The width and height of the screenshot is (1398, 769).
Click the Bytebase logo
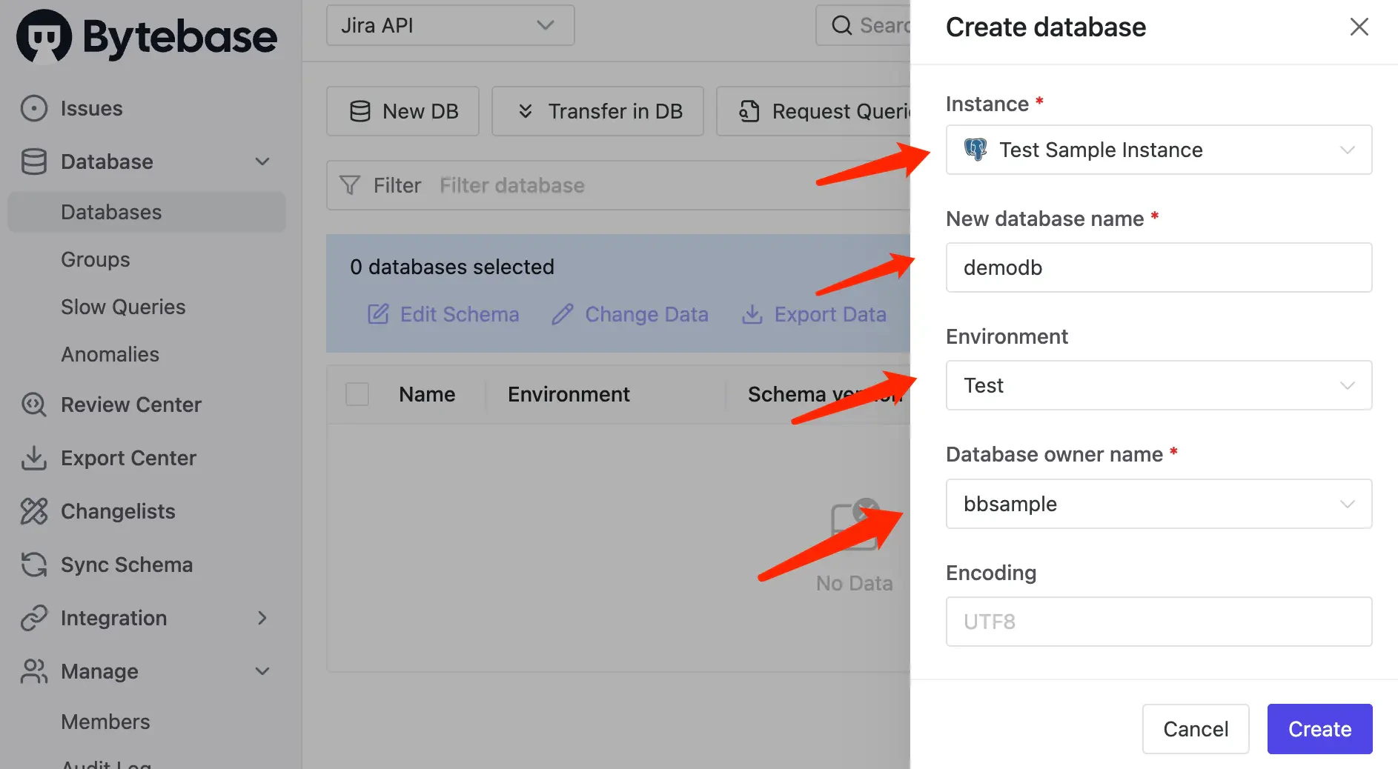point(147,36)
